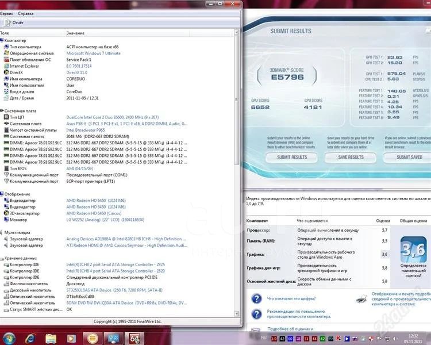431x345 pixels.
Task: Open the Microsoft Windows 7 Ultimate link
Action: pyautogui.click(x=94, y=53)
